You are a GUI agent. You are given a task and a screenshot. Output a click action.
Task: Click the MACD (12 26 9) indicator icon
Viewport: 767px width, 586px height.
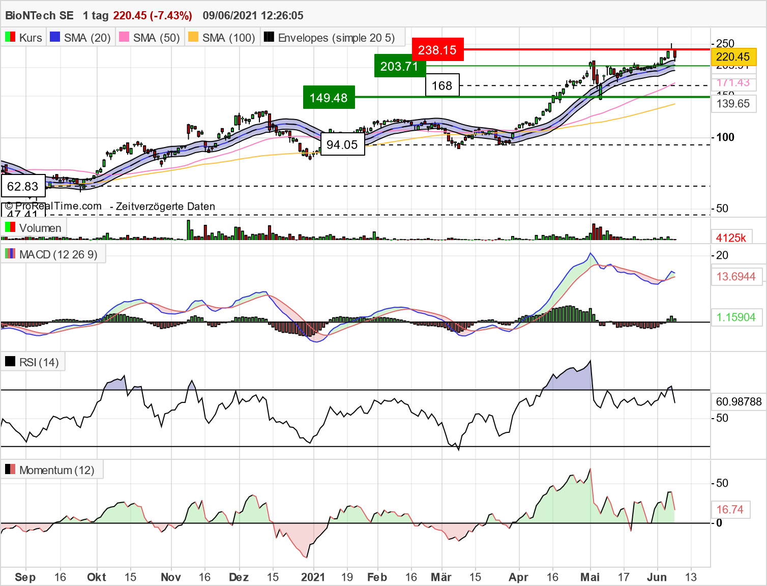[10, 254]
